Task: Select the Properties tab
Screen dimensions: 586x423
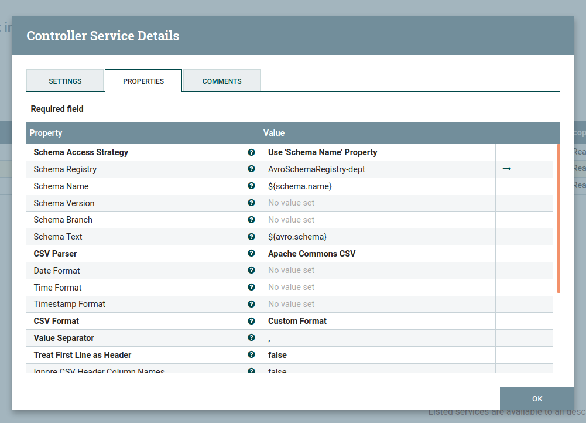Action: [143, 81]
